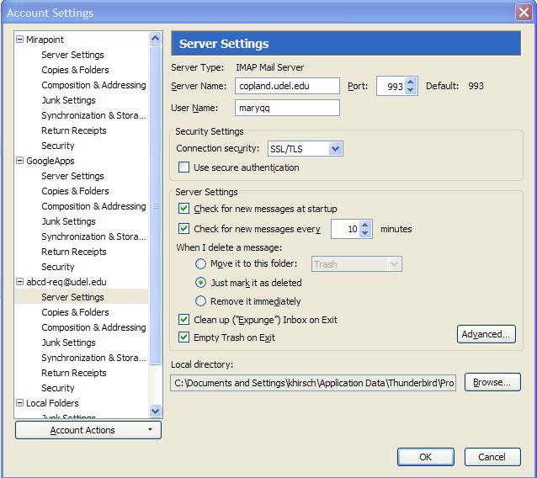Expand the Local Folders tree node

tap(20, 403)
